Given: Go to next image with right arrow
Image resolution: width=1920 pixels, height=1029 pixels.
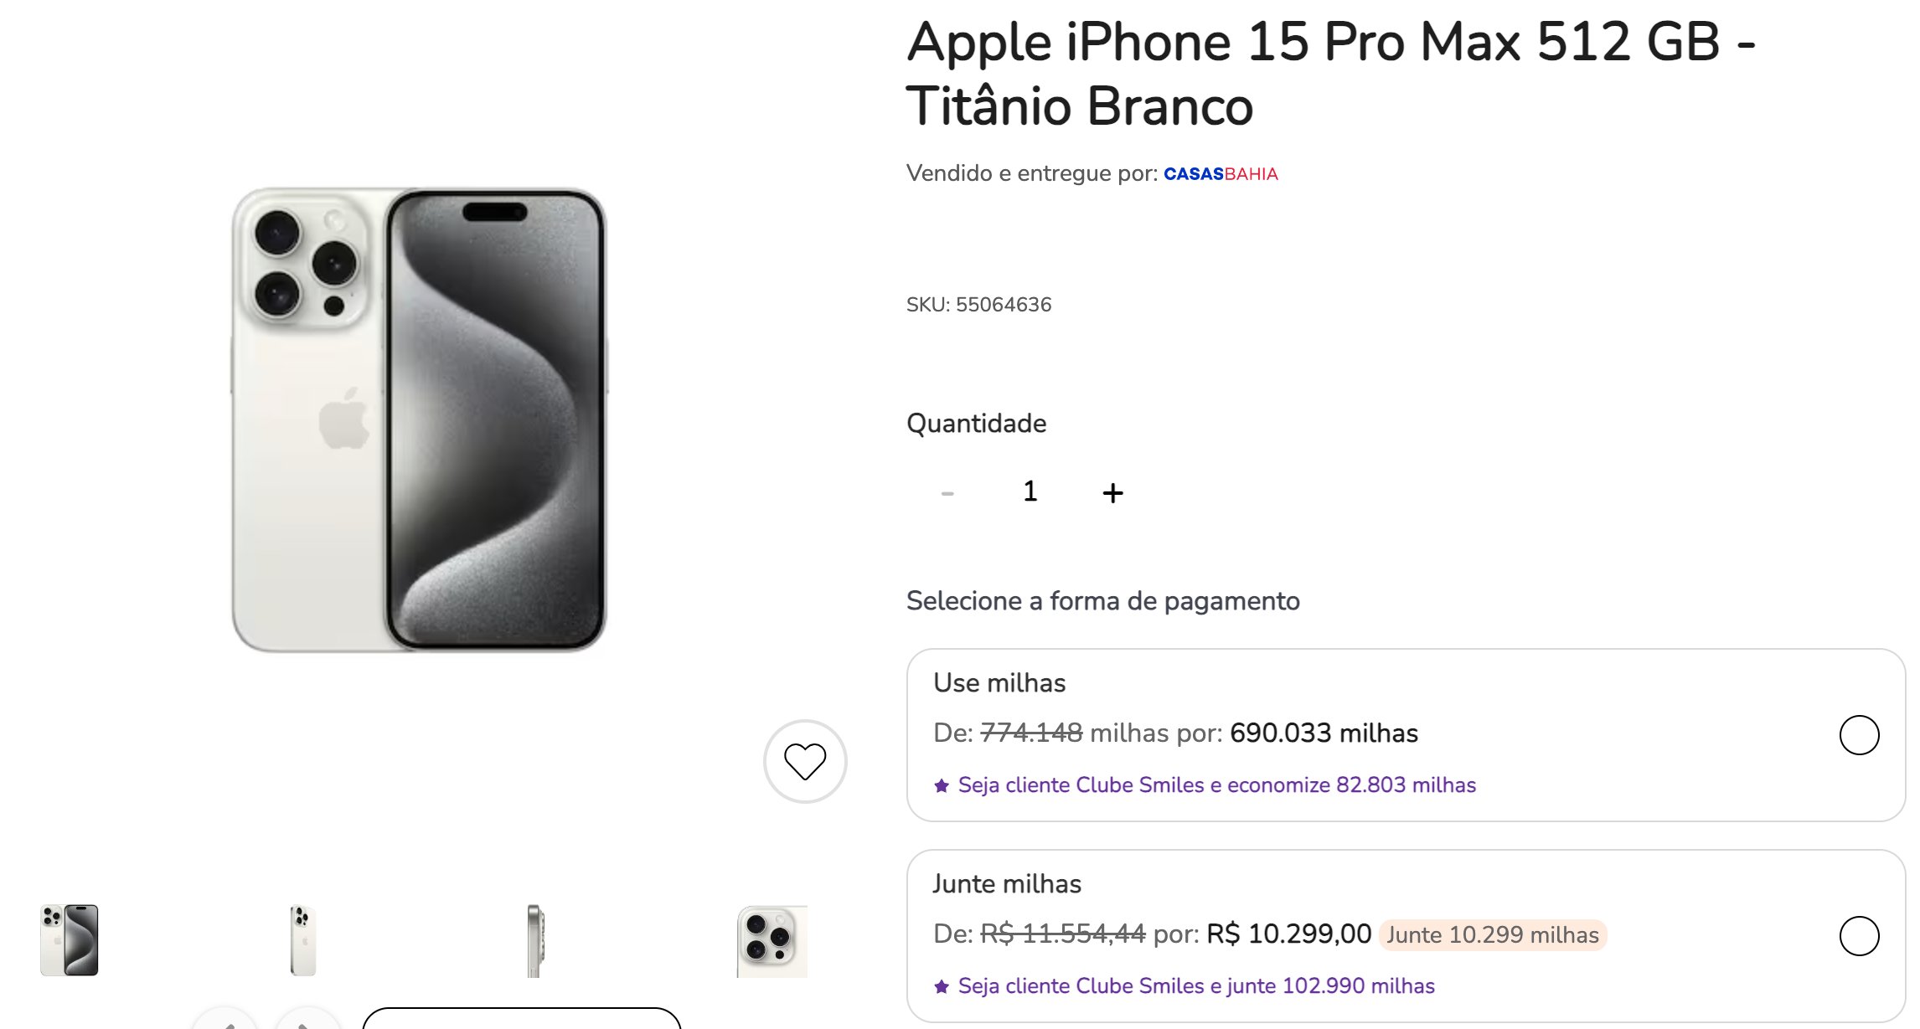Looking at the screenshot, I should (308, 1021).
